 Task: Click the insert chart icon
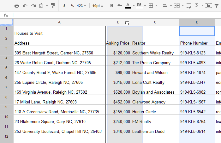point(208,6)
